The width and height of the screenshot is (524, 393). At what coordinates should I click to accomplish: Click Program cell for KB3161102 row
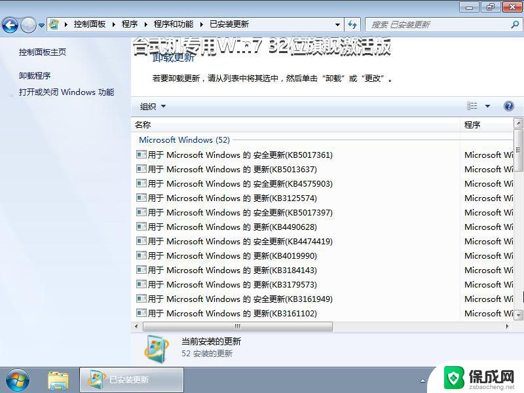point(489,313)
